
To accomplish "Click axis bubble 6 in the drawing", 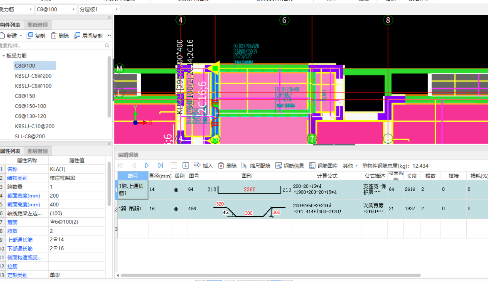I will coord(284,20).
